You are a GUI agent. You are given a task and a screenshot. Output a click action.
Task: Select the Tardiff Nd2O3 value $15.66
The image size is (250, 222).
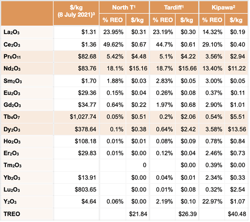tap(187, 68)
